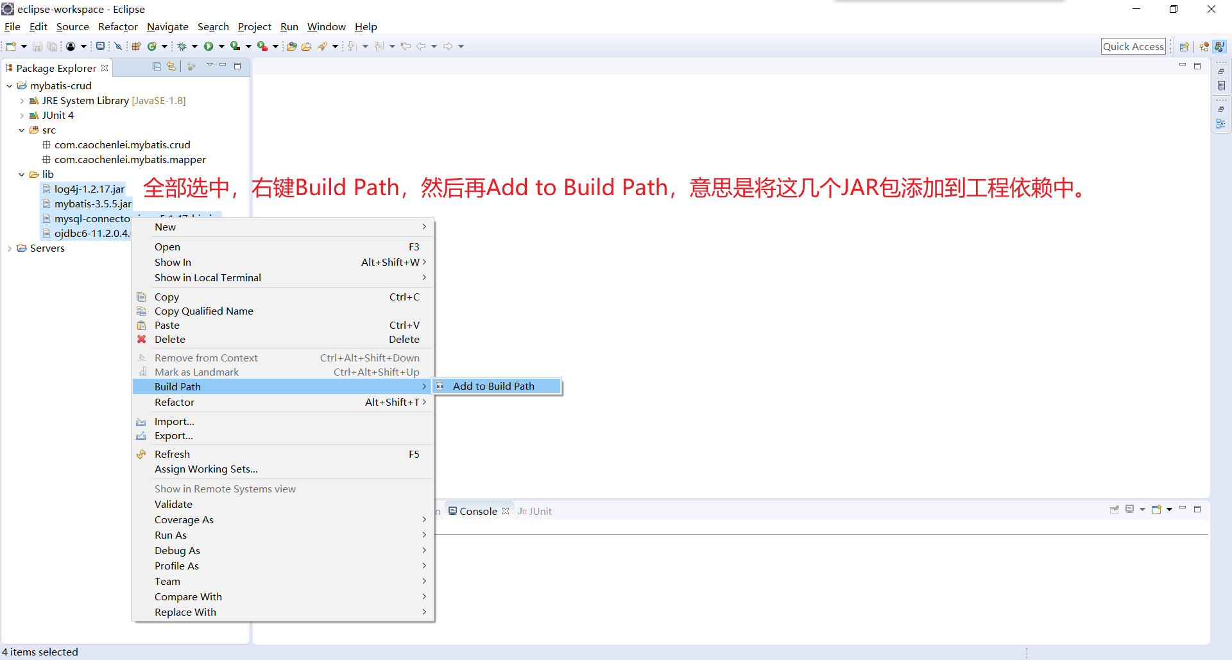The height and width of the screenshot is (660, 1232).
Task: Click the Open Perspective icon
Action: [x=1185, y=46]
